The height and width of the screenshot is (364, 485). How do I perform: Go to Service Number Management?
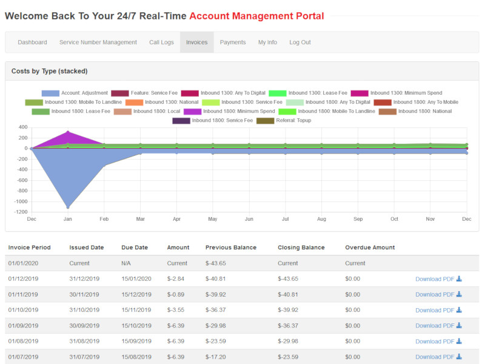98,42
